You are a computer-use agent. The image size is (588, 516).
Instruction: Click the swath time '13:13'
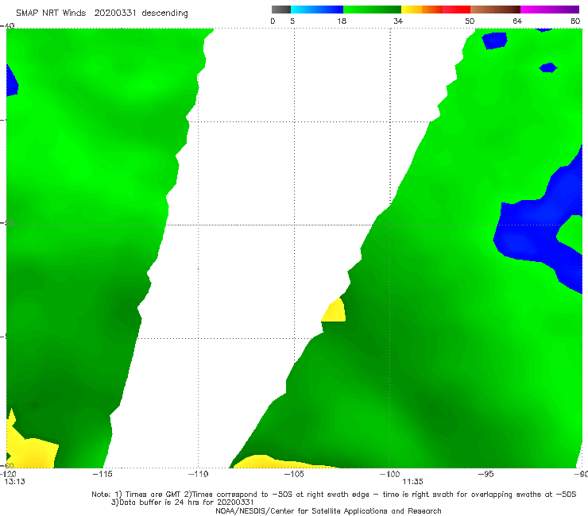(x=14, y=482)
